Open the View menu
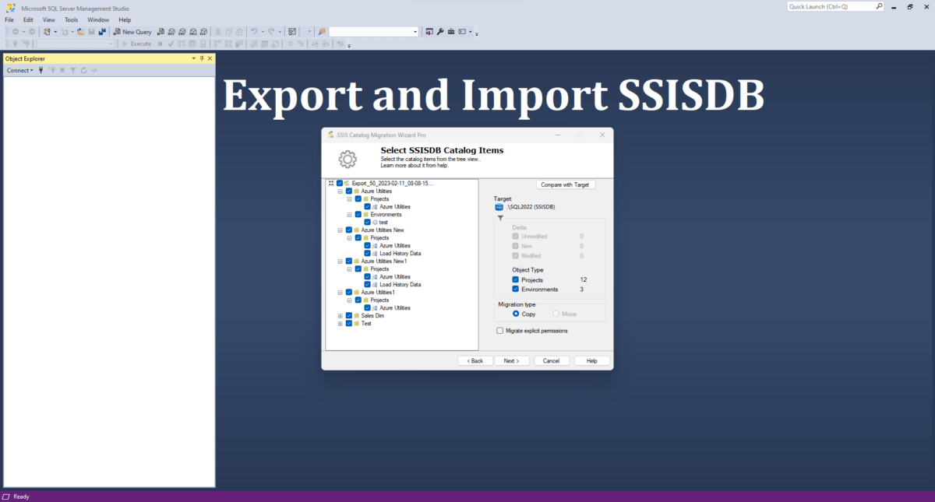The height and width of the screenshot is (502, 935). pos(48,19)
